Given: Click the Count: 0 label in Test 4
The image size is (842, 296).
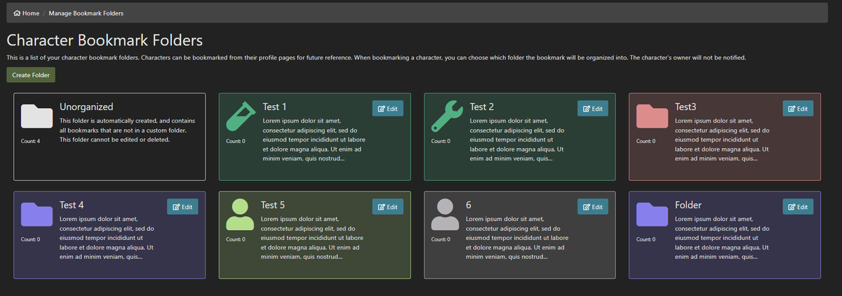Looking at the screenshot, I should pos(31,239).
